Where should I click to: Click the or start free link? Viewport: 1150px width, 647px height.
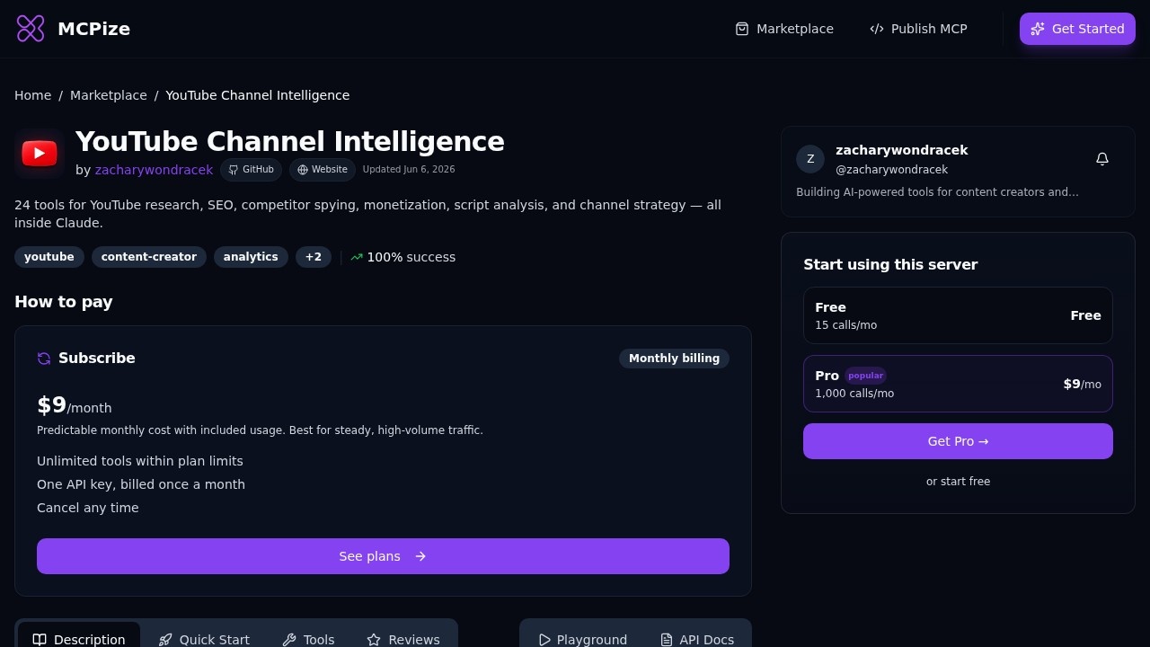(958, 482)
